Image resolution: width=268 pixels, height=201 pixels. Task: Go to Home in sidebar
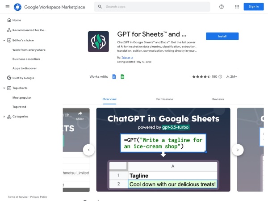point(17,20)
